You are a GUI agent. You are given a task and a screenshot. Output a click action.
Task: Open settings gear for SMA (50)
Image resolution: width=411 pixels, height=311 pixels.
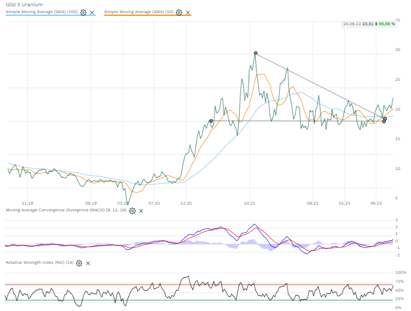coord(179,12)
